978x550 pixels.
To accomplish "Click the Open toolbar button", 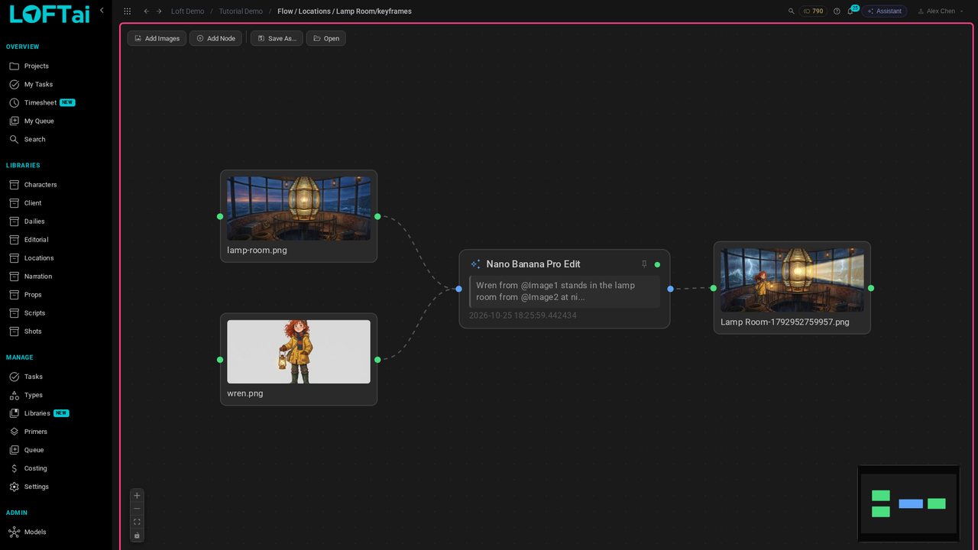I will click(326, 38).
